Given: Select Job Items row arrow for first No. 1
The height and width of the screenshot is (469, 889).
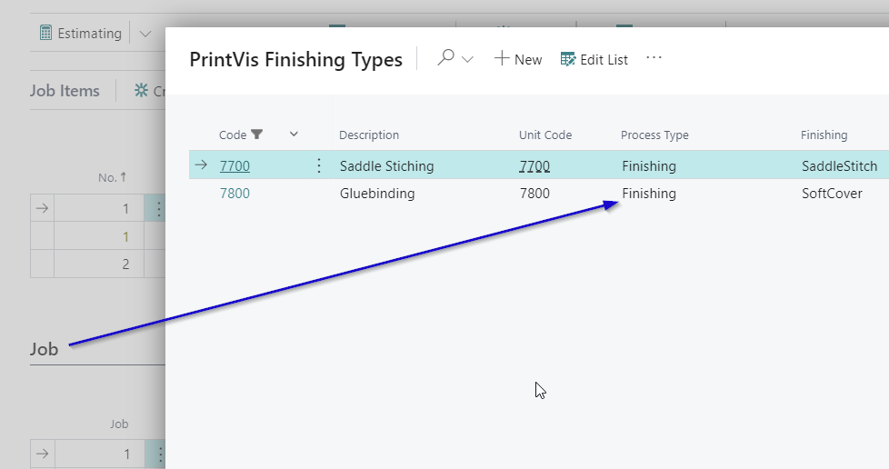Looking at the screenshot, I should [x=42, y=208].
